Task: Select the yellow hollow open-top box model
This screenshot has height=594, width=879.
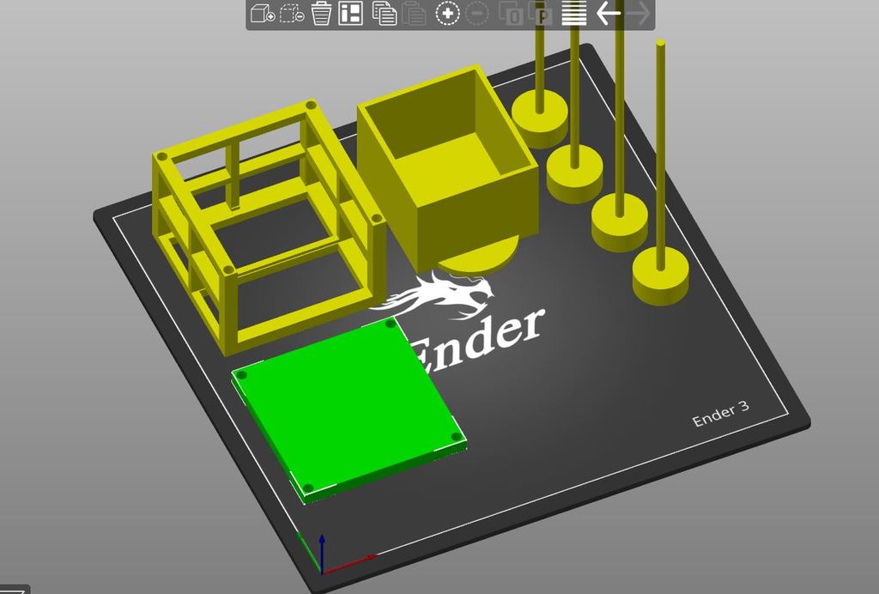Action: [448, 168]
